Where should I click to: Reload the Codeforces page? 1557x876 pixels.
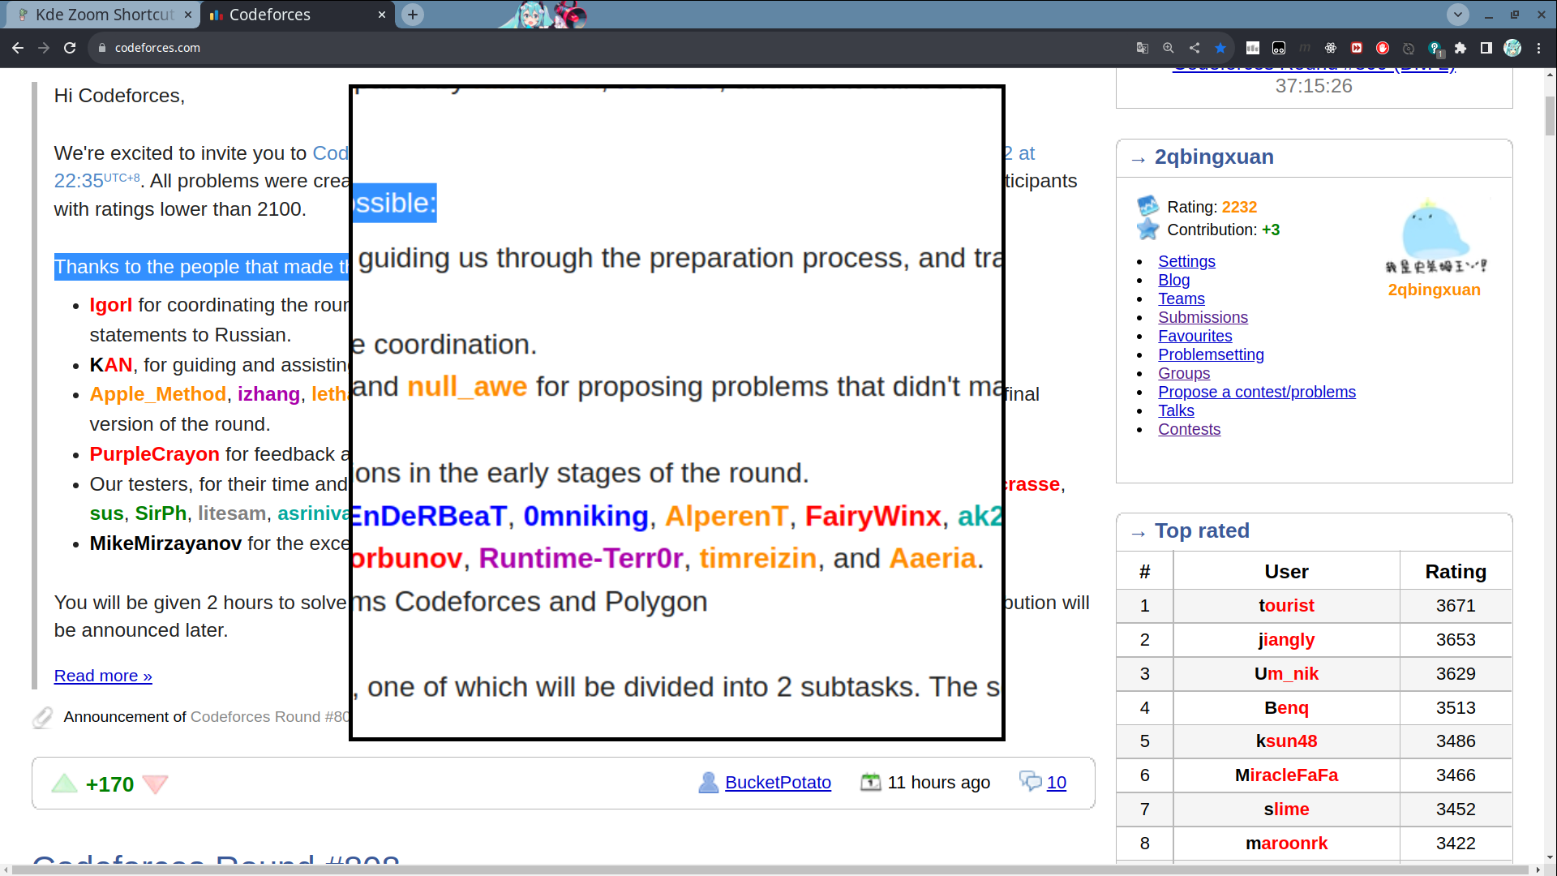[x=70, y=48]
